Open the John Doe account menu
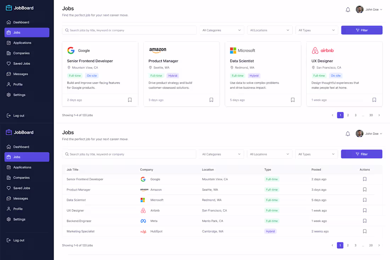 pos(369,9)
